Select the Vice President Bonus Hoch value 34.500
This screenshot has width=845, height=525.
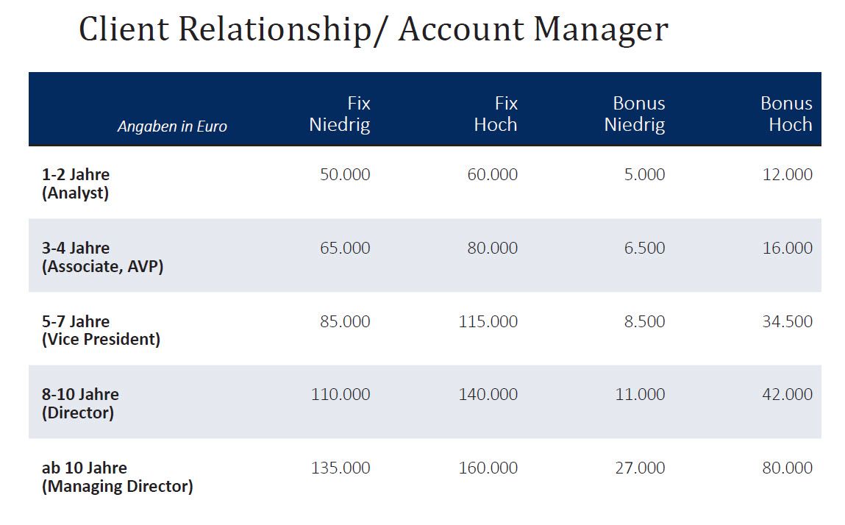[x=788, y=322]
